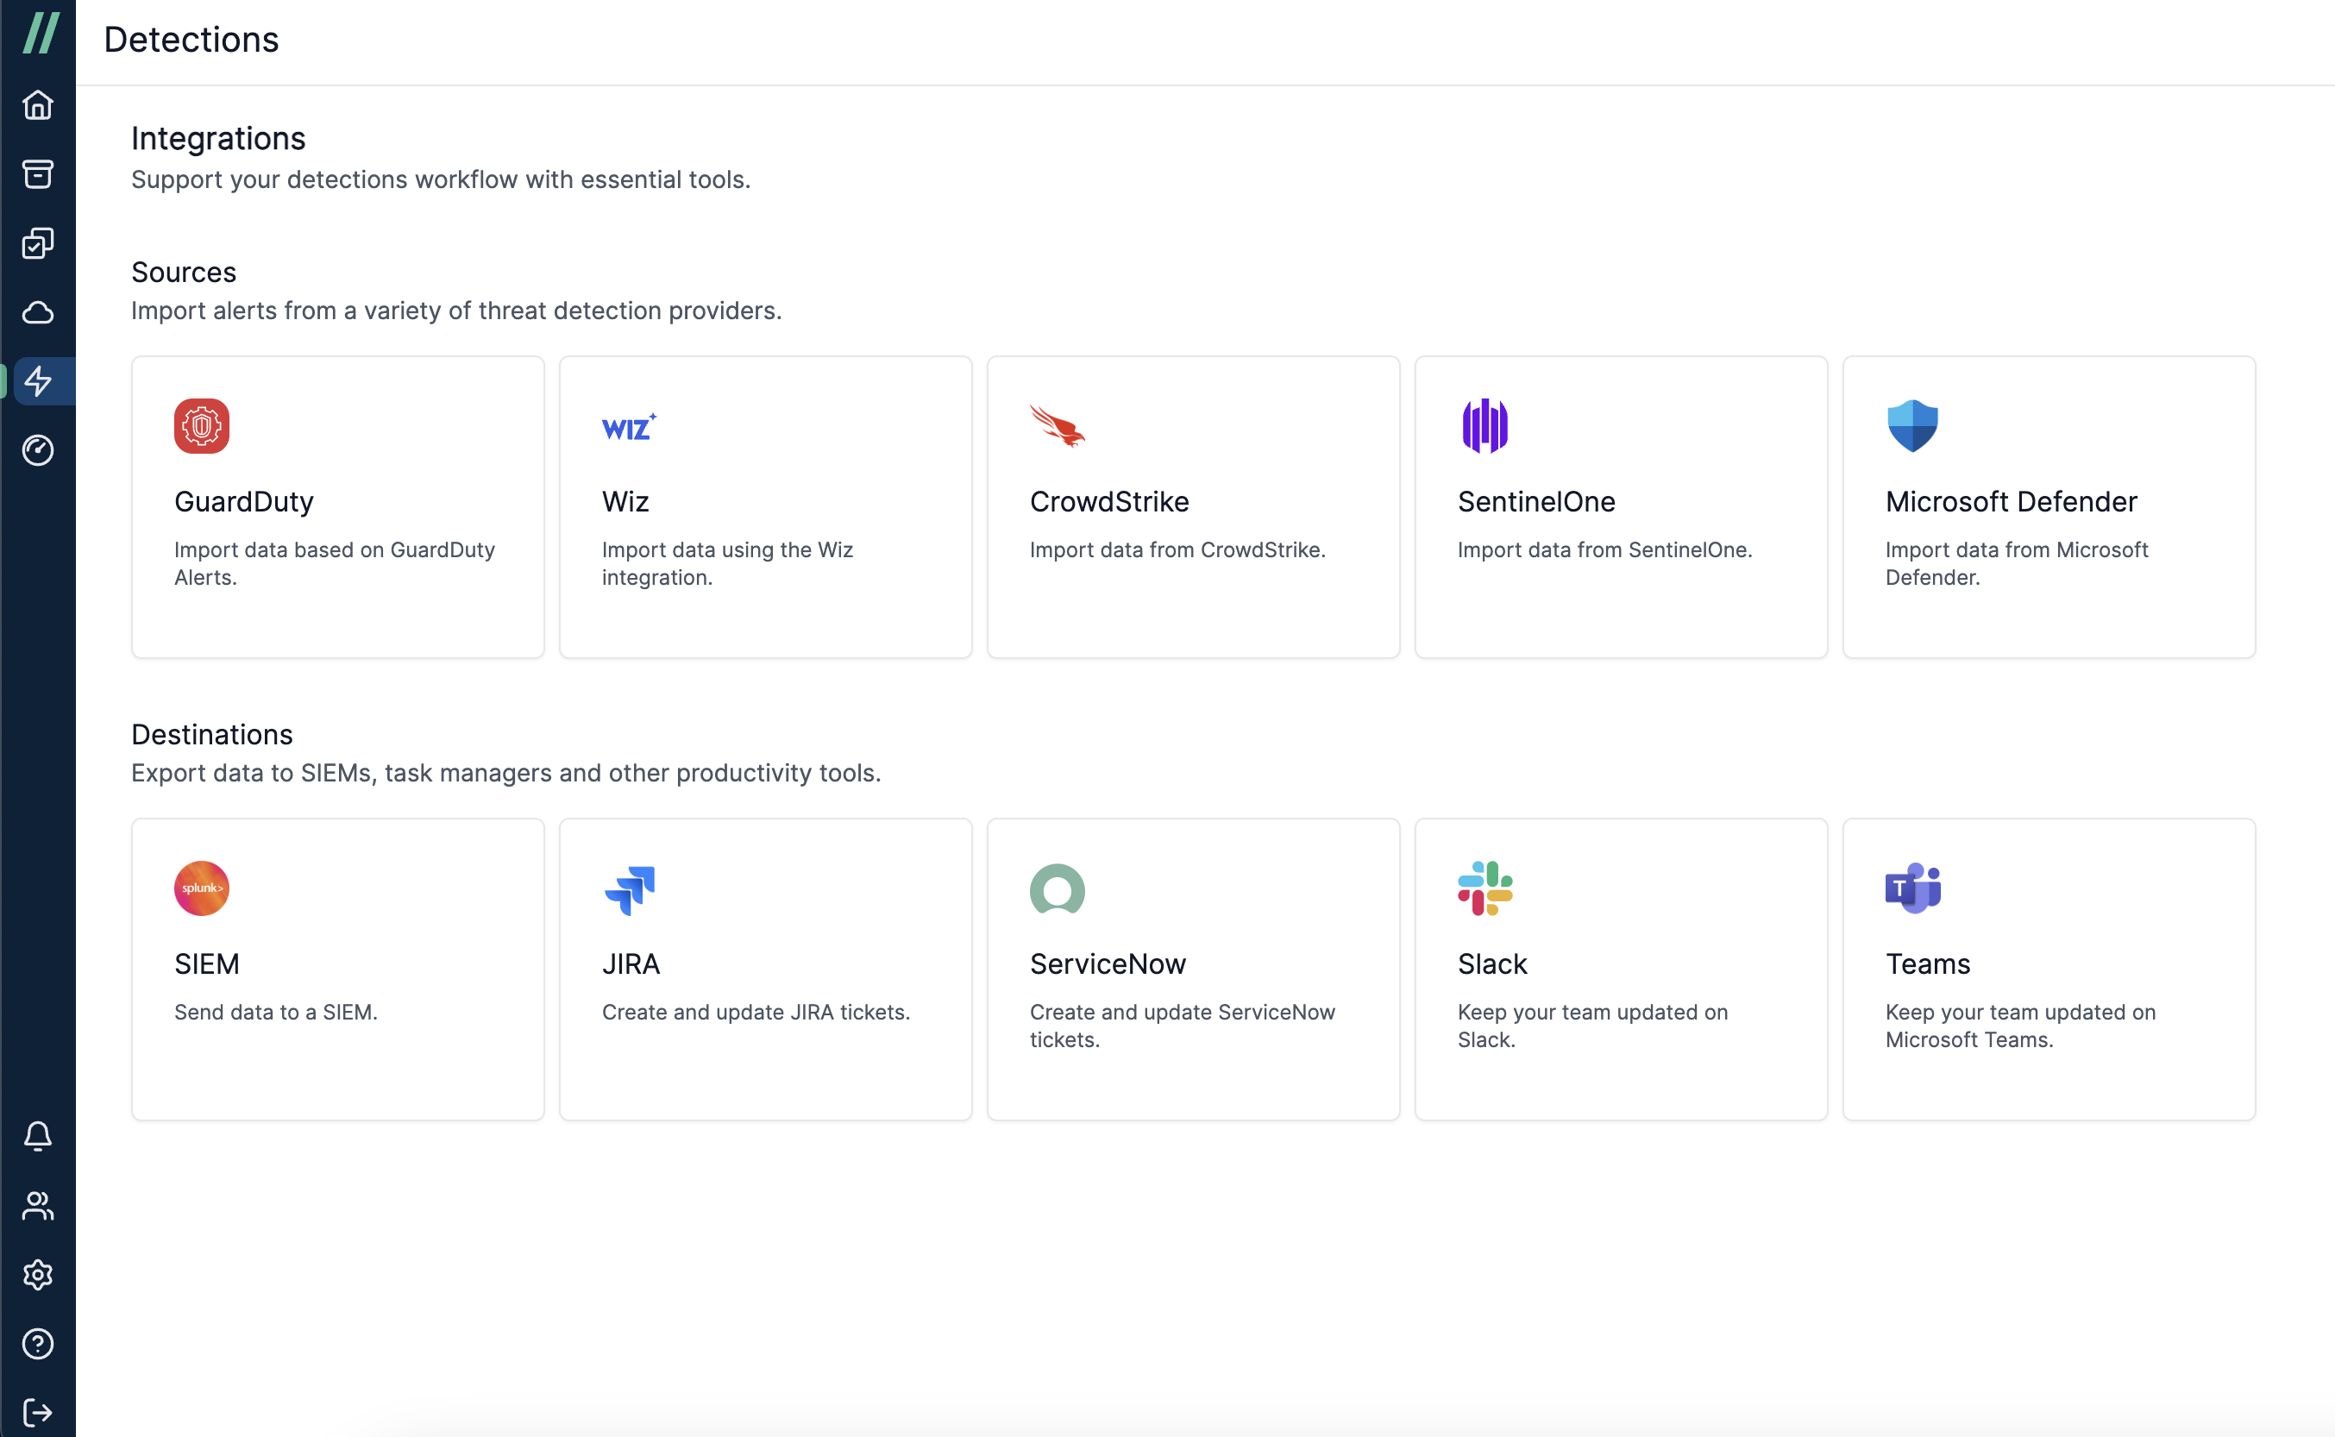
Task: Open the Home icon in sidebar
Action: (38, 104)
